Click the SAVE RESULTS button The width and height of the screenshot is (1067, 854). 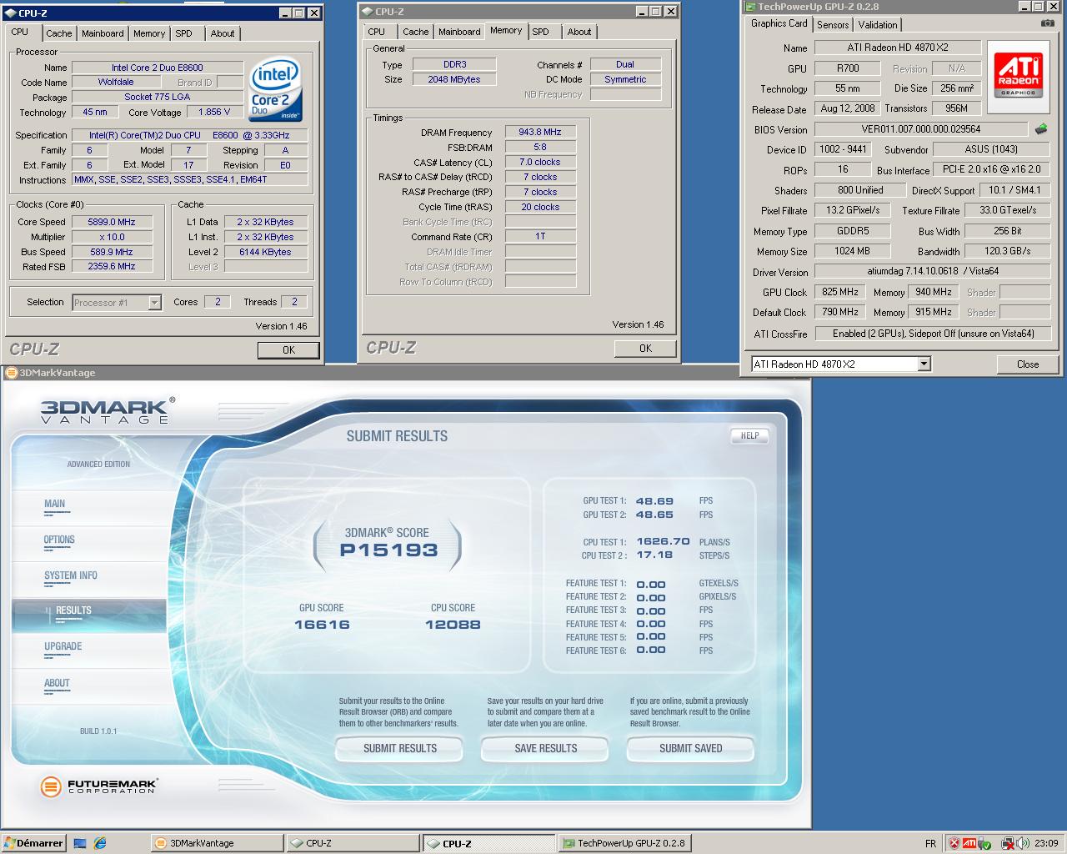click(545, 748)
